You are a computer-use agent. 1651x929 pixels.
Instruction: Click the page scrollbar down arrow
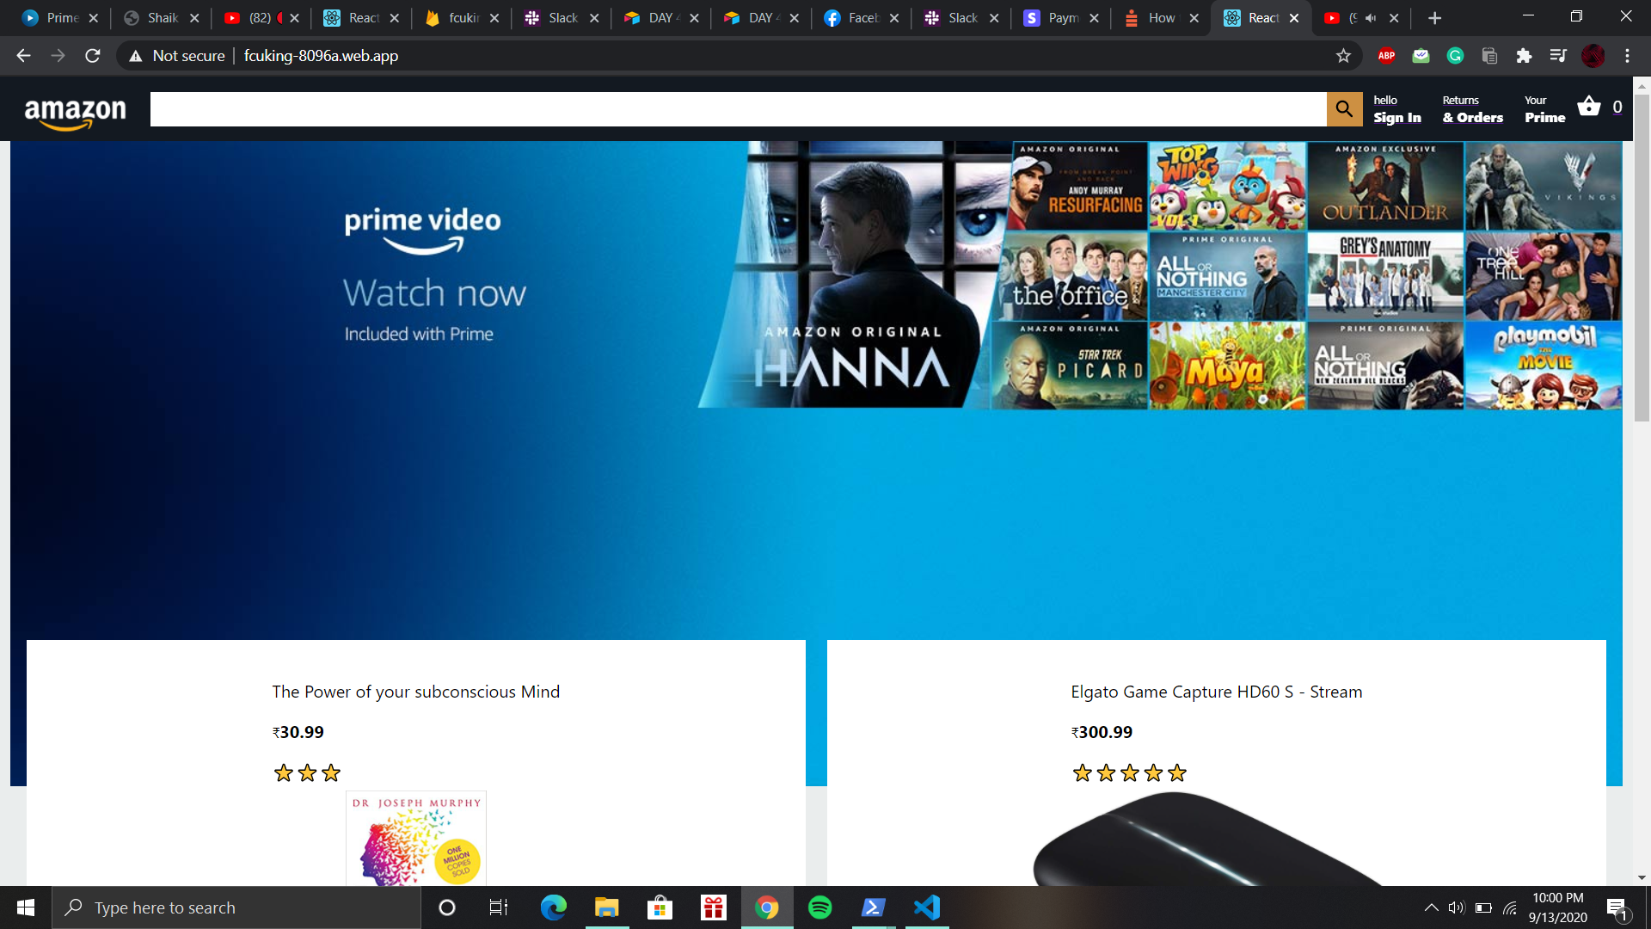pyautogui.click(x=1642, y=877)
